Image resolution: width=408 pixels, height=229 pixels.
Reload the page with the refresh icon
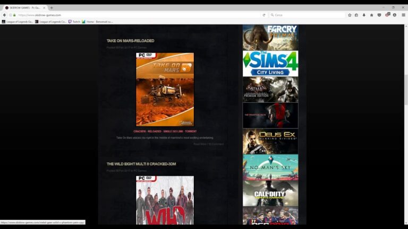point(264,15)
